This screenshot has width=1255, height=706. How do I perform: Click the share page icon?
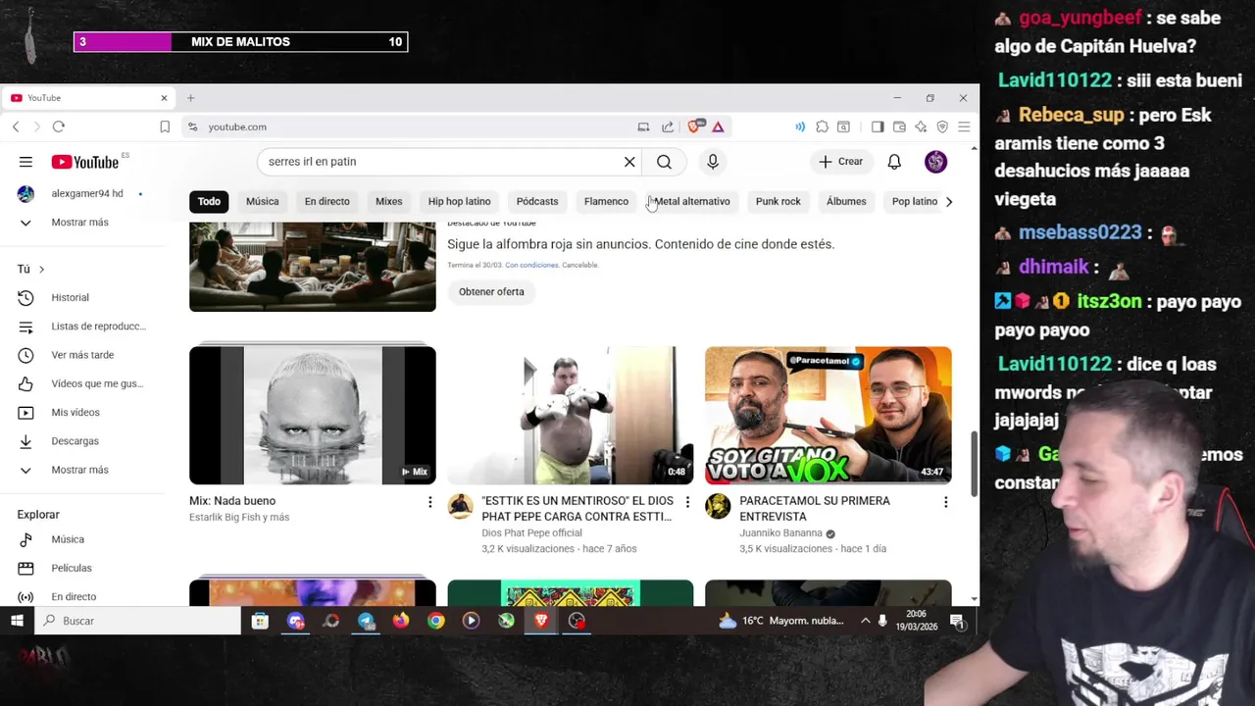click(668, 126)
